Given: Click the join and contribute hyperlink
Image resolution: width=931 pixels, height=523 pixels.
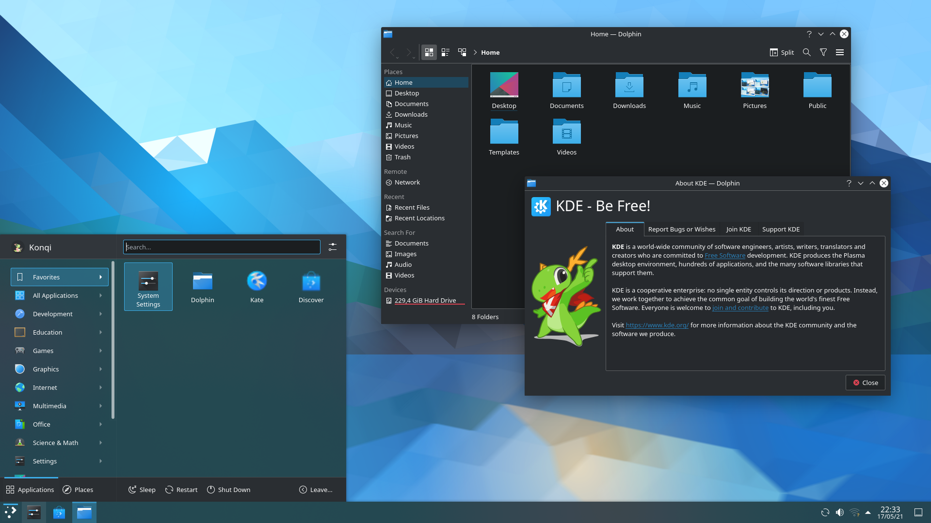Looking at the screenshot, I should click(740, 307).
